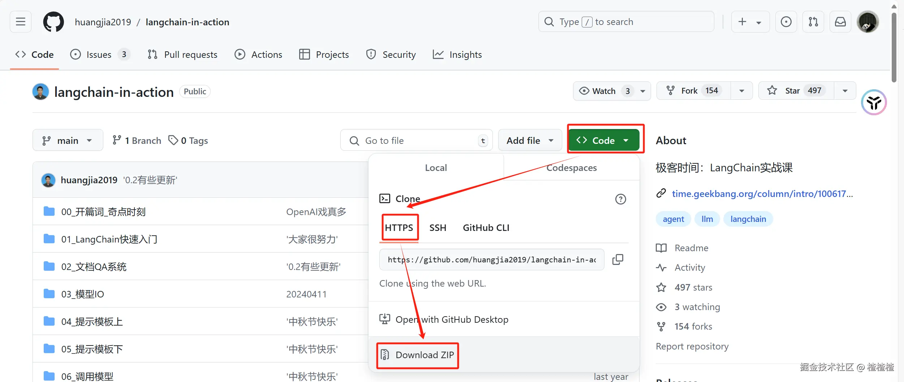Open the issues shortcut icon in header

(x=786, y=22)
